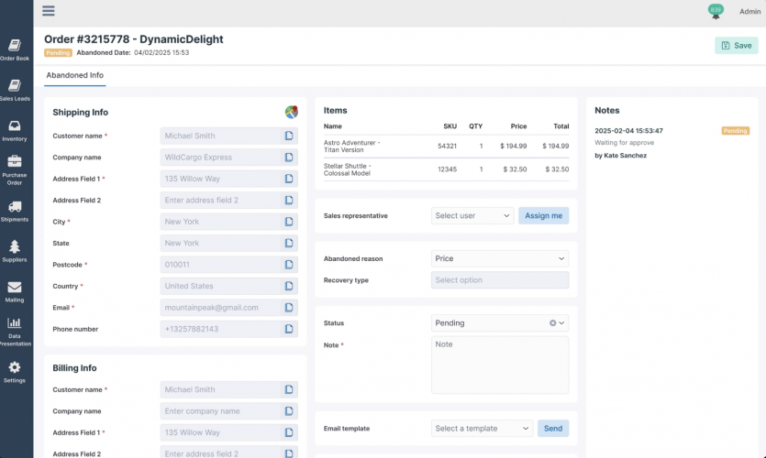The image size is (766, 458).
Task: Open Mailing section in sidebar
Action: pos(15,291)
